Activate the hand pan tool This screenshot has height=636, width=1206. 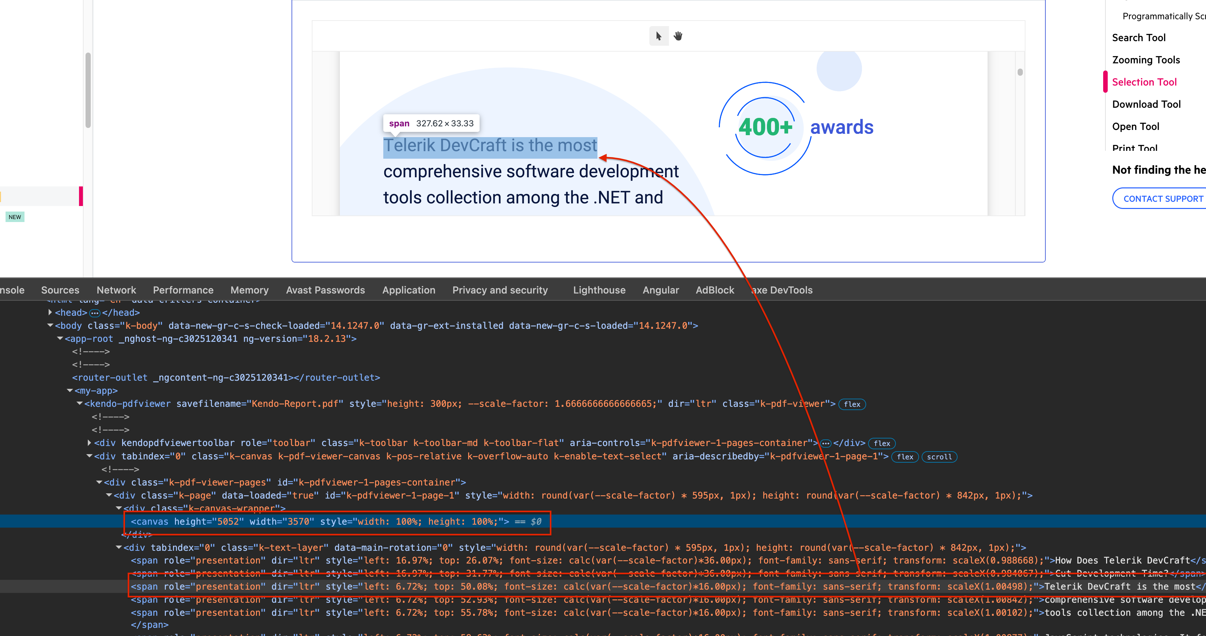click(678, 36)
